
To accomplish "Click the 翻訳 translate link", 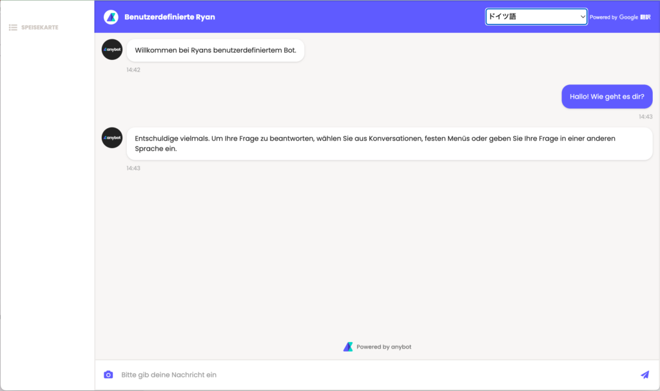I will [x=645, y=17].
